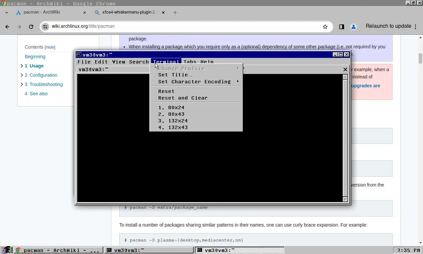The width and height of the screenshot is (423, 254).
Task: Click terminal scrollbar down arrow
Action: pos(345,199)
